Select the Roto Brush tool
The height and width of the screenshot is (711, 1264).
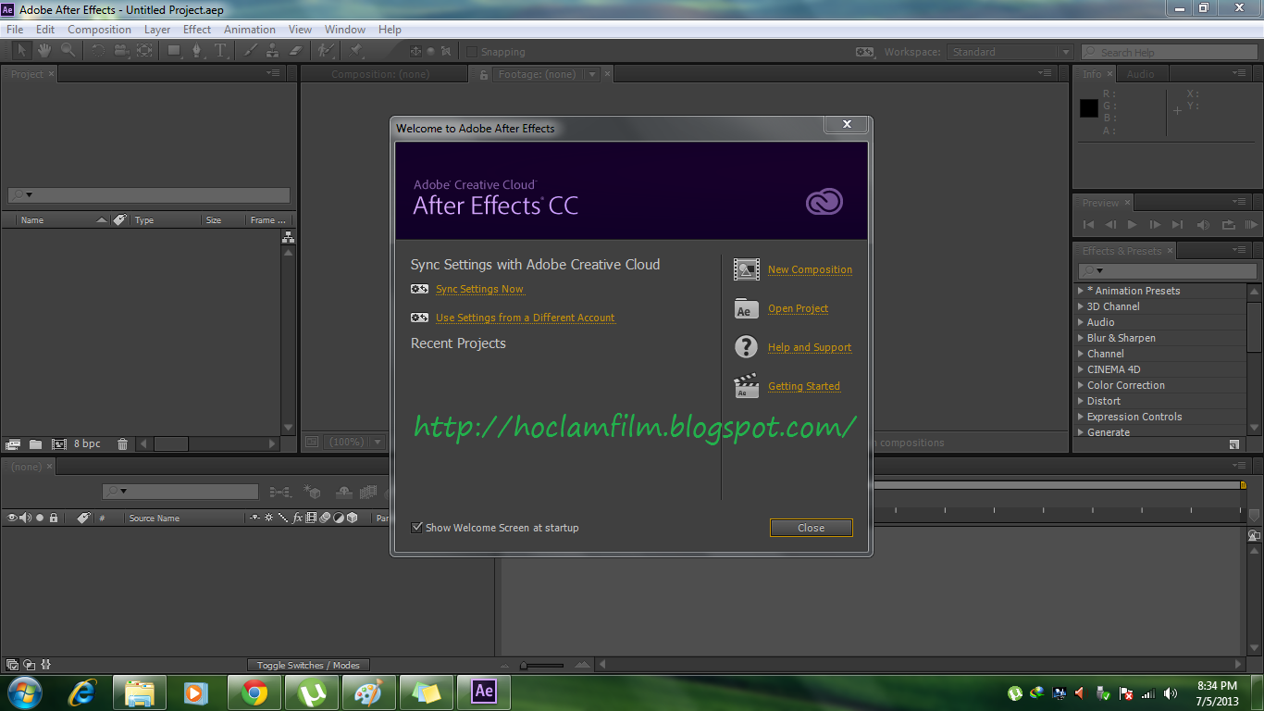326,51
